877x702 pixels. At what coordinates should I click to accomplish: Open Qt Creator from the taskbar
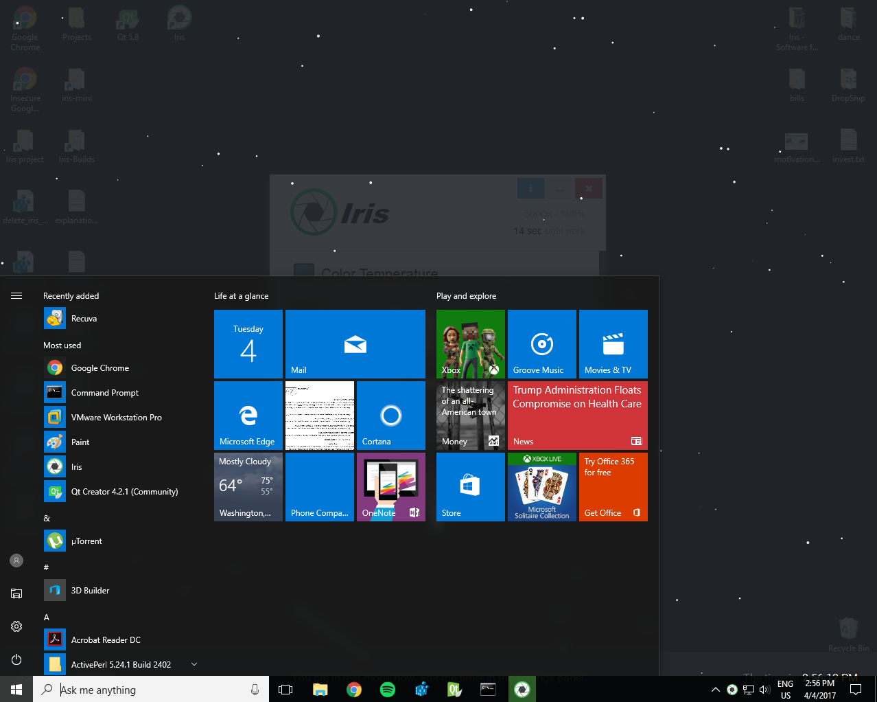(x=454, y=689)
